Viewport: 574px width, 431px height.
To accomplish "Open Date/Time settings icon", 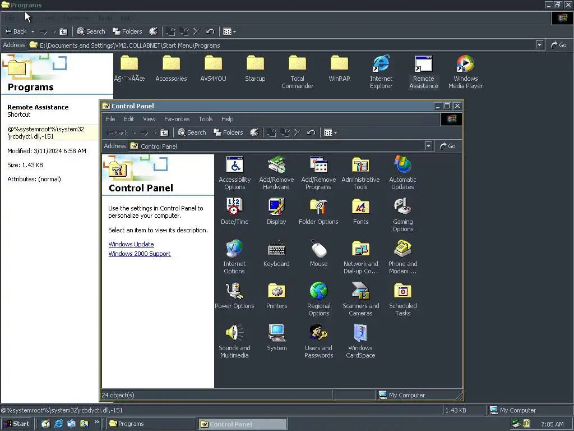I will pyautogui.click(x=235, y=212).
